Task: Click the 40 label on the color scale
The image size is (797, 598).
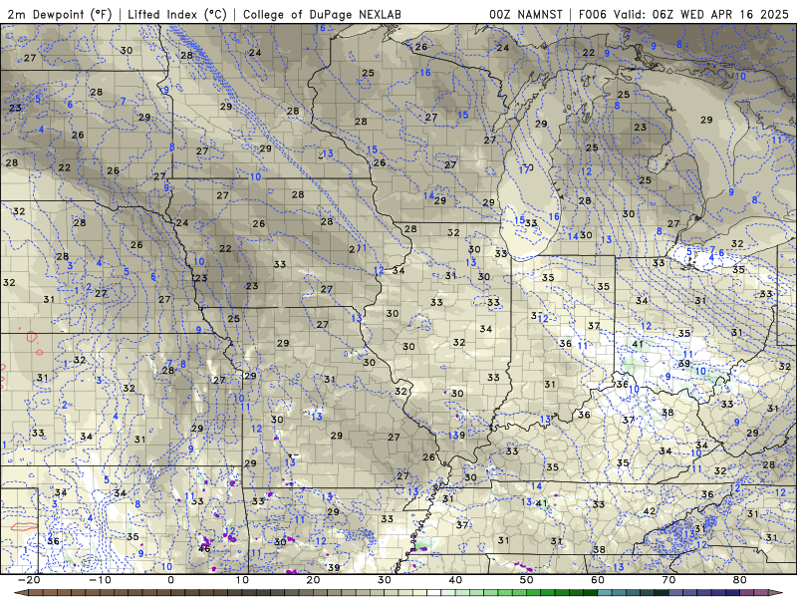Action: (x=455, y=580)
